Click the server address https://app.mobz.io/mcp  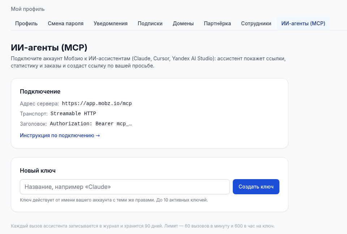97,104
